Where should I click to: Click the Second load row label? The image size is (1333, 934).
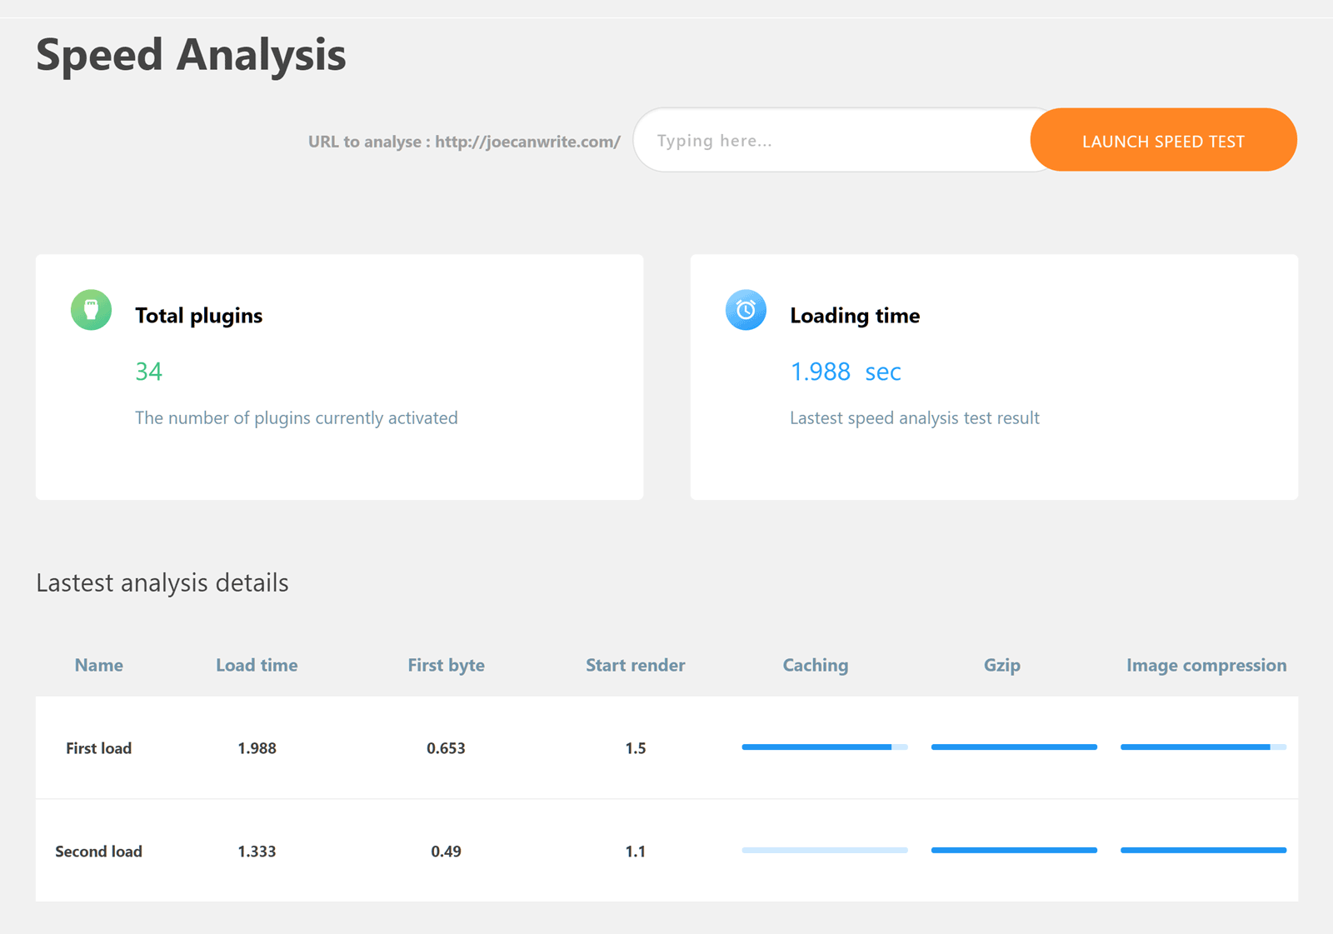tap(98, 851)
